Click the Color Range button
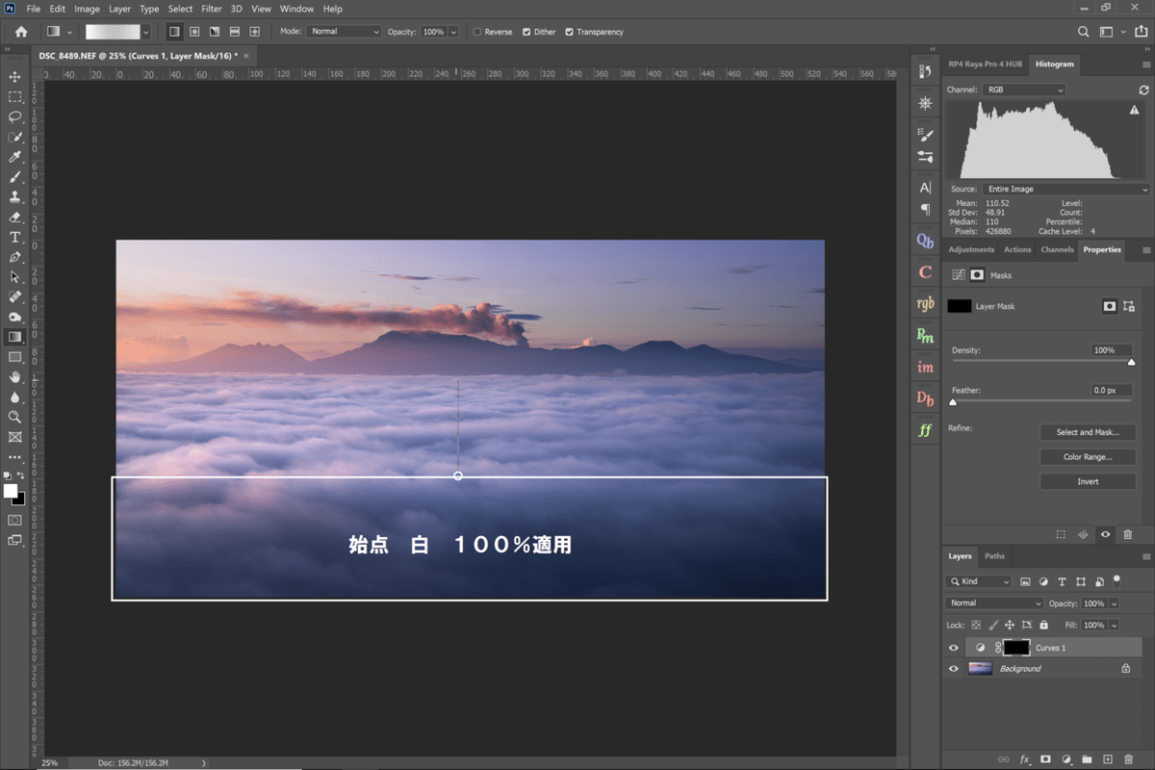Viewport: 1155px width, 770px height. pyautogui.click(x=1088, y=457)
